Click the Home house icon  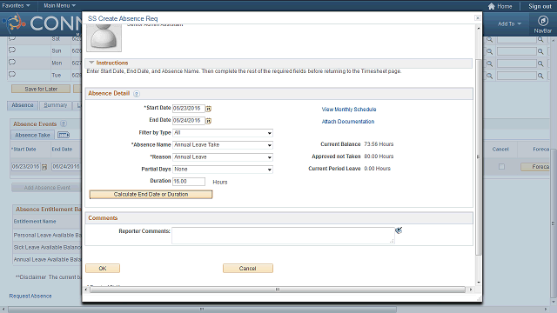click(491, 6)
